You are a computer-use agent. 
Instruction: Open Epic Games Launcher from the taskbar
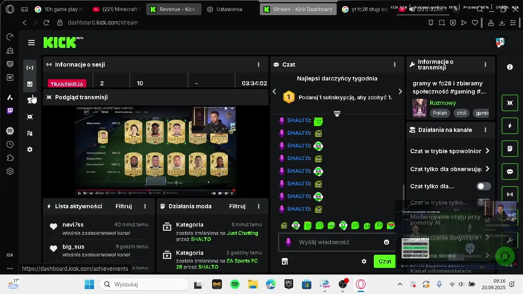288,284
